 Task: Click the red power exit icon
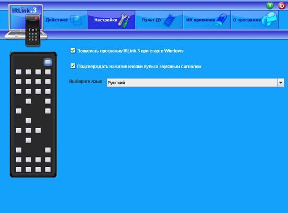pyautogui.click(x=282, y=6)
